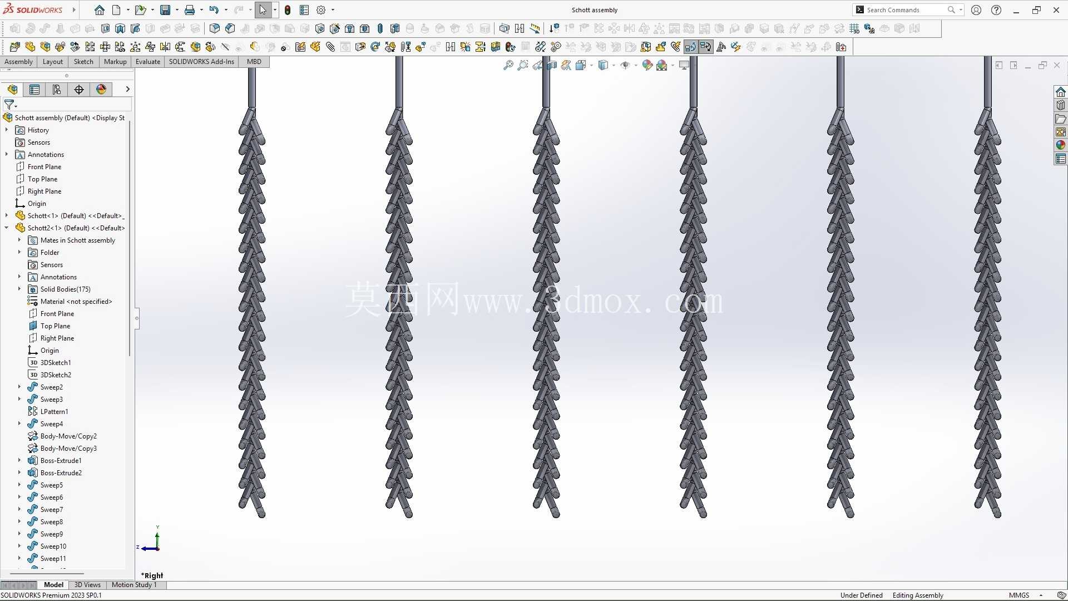Screen dimensions: 1068x601
Task: Save the assembly with the floppy disk icon
Action: (x=165, y=10)
